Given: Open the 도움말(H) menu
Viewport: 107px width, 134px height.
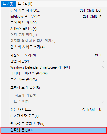Looking at the screenshot, I should pos(25,4).
